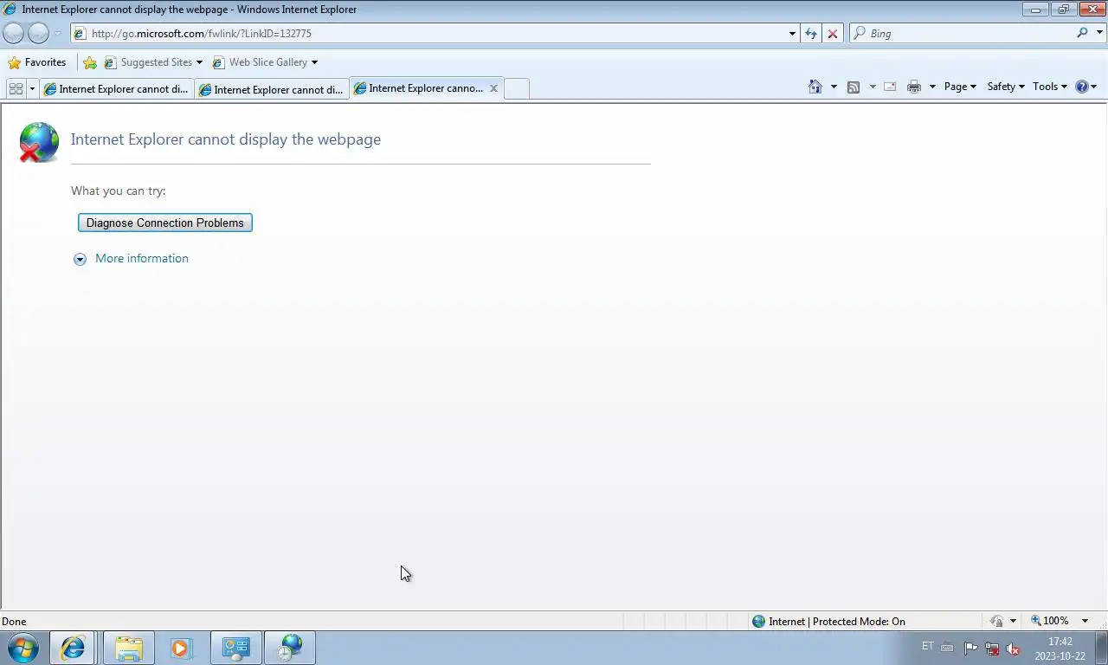Expand the Home button dropdown arrow
This screenshot has width=1108, height=665.
coord(834,87)
